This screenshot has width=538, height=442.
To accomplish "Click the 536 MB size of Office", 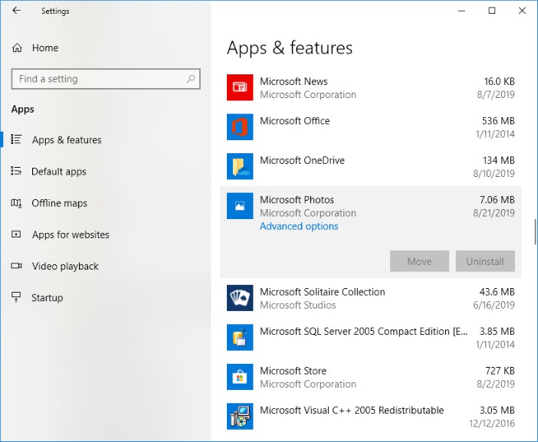I will tap(498, 121).
